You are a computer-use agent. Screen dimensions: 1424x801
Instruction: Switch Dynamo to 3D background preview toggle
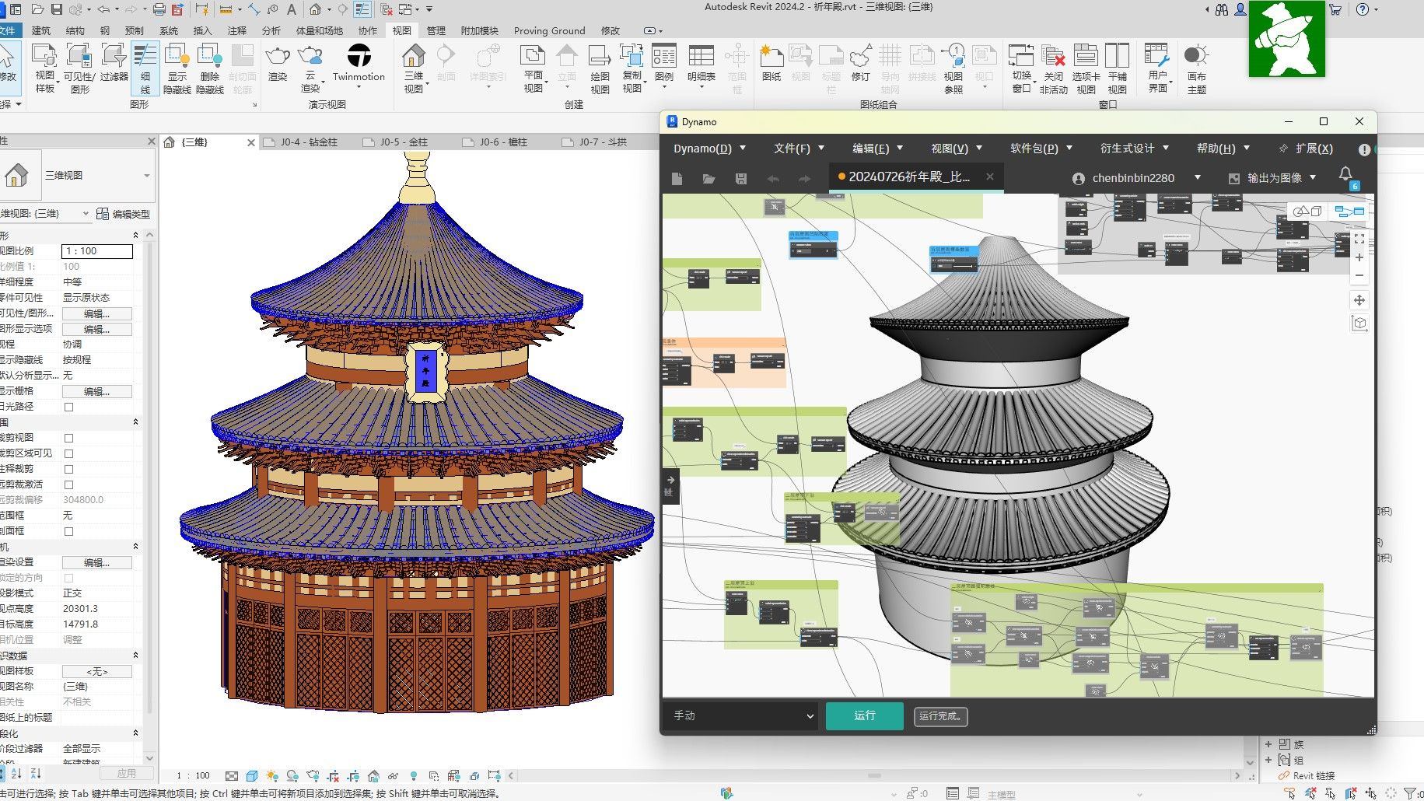click(1307, 211)
